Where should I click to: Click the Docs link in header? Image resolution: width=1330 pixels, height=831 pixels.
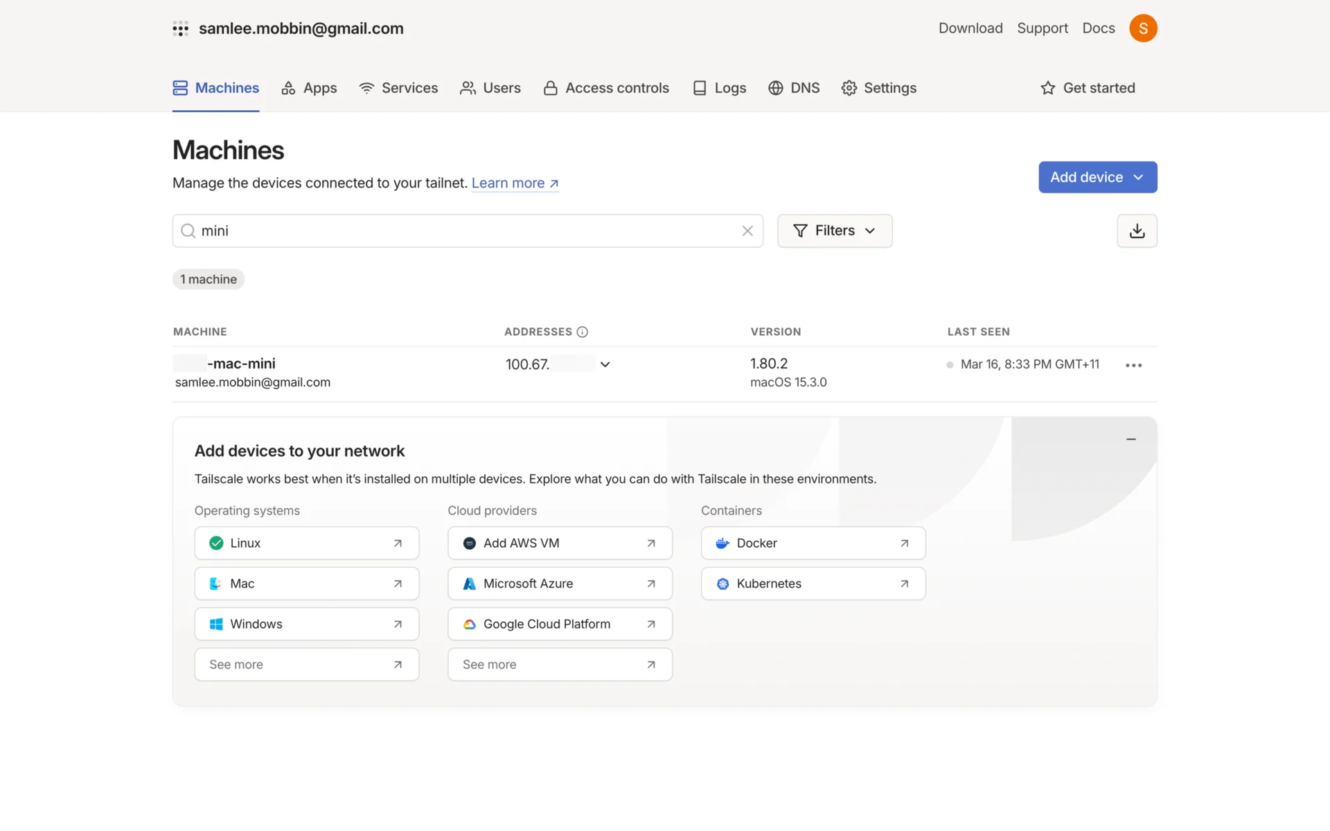[1098, 28]
